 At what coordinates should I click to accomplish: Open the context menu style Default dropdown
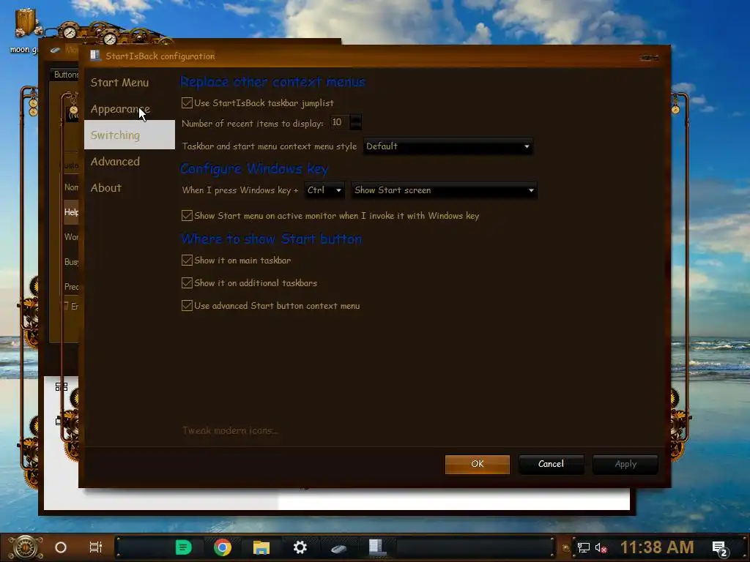click(448, 146)
